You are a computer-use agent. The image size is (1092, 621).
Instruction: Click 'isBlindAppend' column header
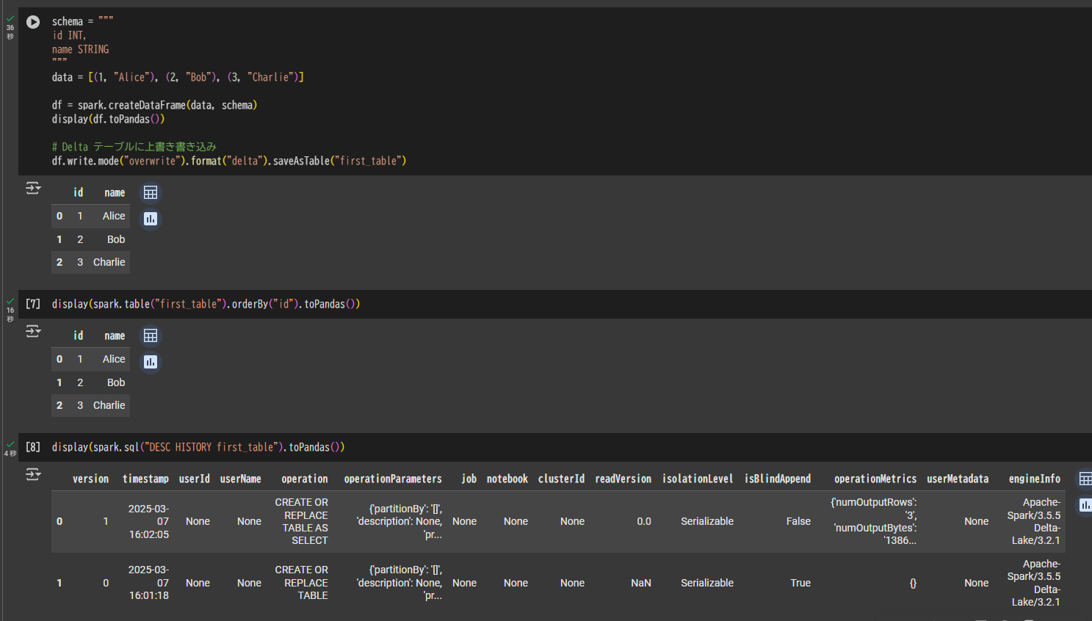point(778,479)
